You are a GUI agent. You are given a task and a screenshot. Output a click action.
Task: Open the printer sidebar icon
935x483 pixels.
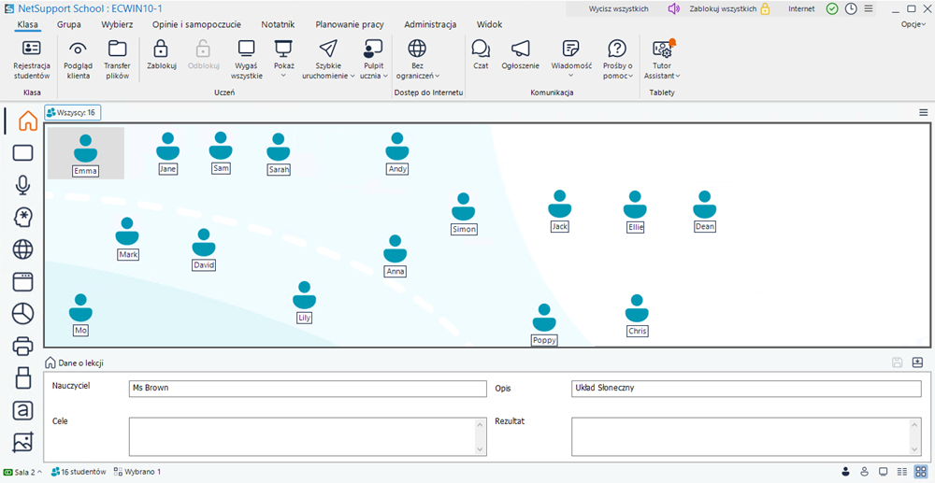coord(23,347)
